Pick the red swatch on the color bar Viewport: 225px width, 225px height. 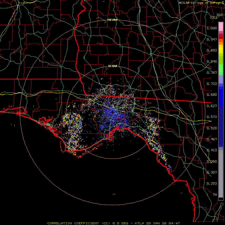click(x=221, y=37)
